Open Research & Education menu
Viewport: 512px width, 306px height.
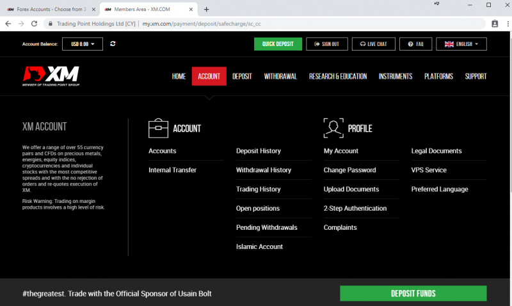coord(338,76)
